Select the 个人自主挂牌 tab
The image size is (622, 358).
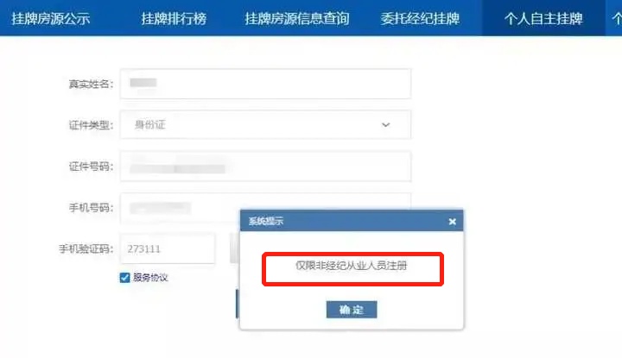coord(543,18)
